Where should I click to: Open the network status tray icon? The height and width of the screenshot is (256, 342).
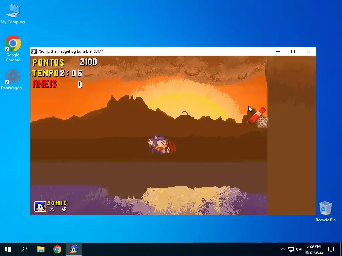point(291,249)
